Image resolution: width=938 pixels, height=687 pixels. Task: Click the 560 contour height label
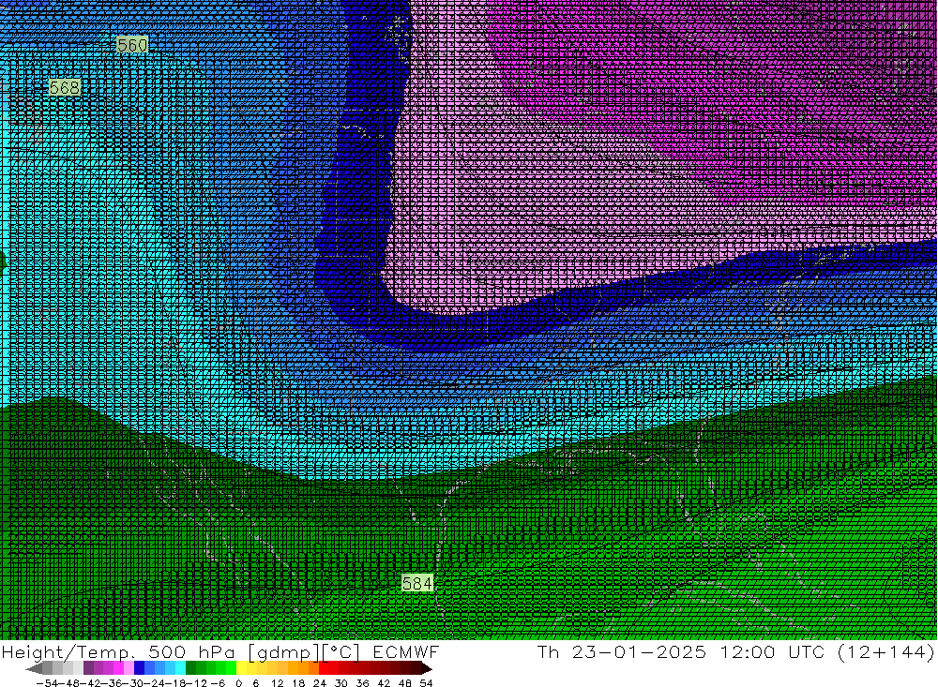(x=132, y=44)
